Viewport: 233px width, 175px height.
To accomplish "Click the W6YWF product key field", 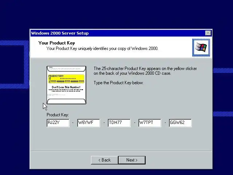I will (x=88, y=123).
